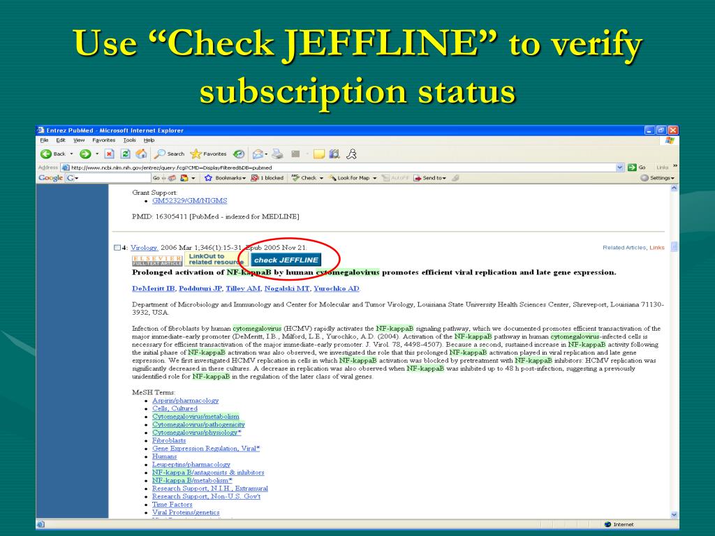Click Google toolbar spell Check
Viewport: 715px width, 536px height.
304,178
